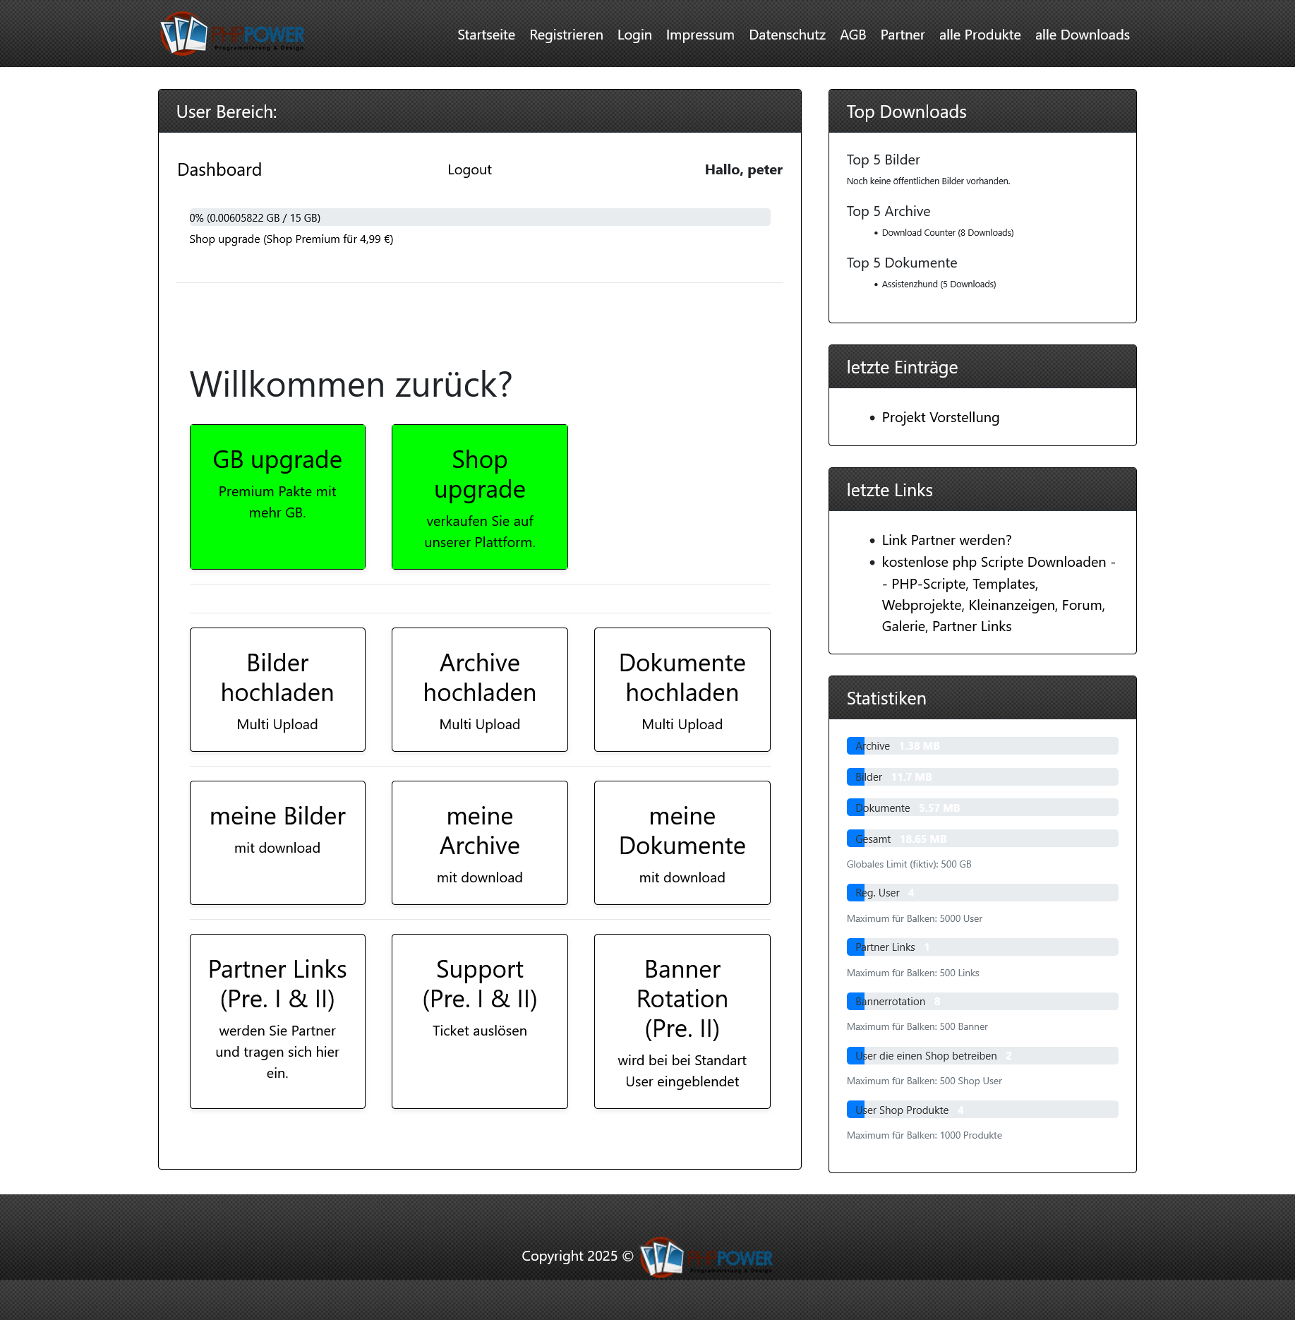Screen dimensions: 1295x1320
Task: Open Support (Pre. I & II) ticket card
Action: (x=479, y=1021)
